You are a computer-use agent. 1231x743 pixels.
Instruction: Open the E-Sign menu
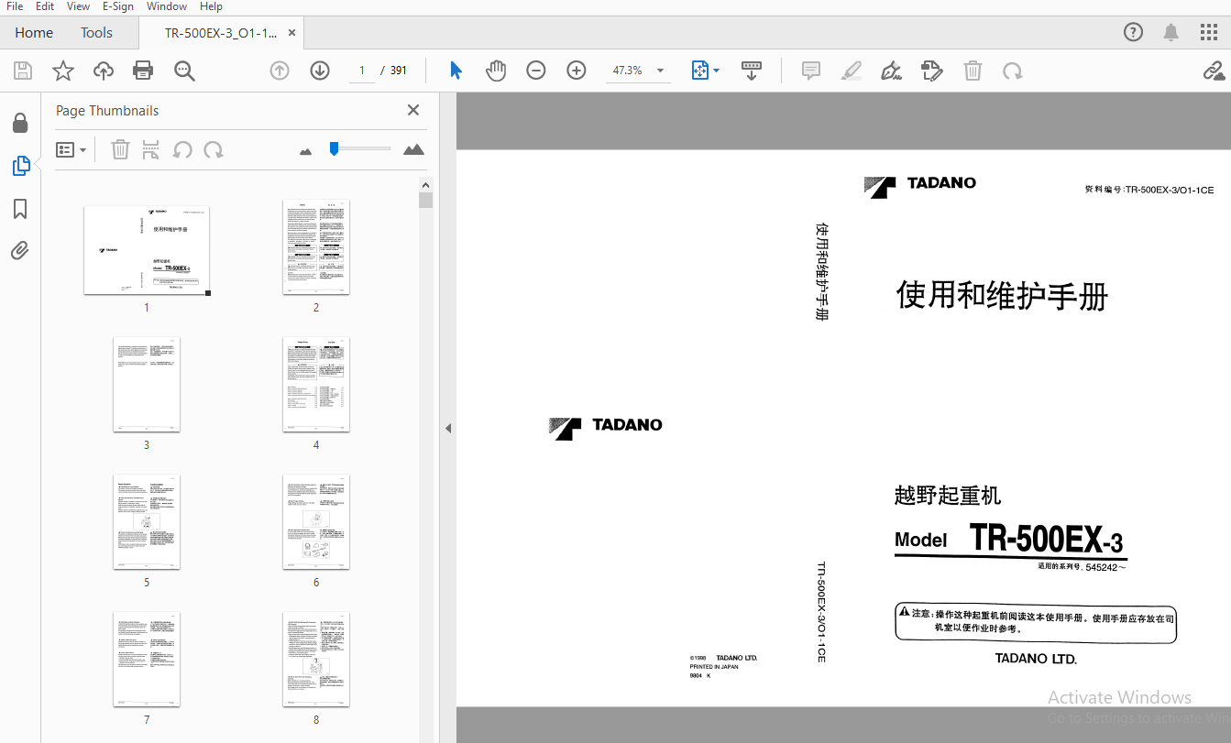(117, 6)
